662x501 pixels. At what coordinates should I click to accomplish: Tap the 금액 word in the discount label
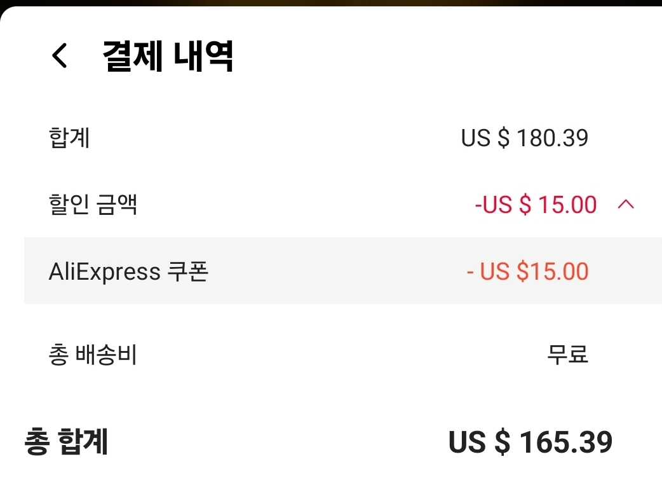117,205
